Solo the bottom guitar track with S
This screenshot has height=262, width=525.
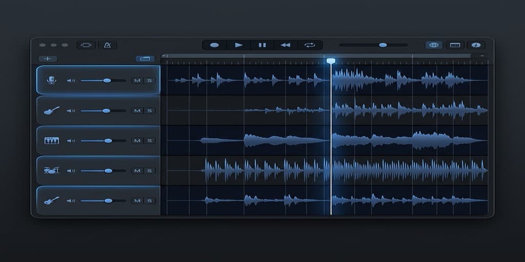click(149, 201)
